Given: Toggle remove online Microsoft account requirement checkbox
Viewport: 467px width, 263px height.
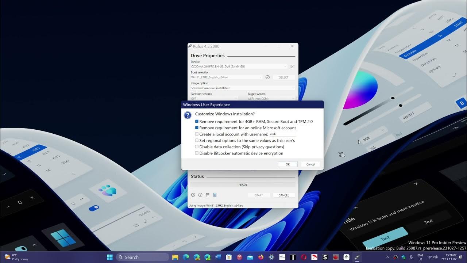Looking at the screenshot, I should (x=197, y=128).
